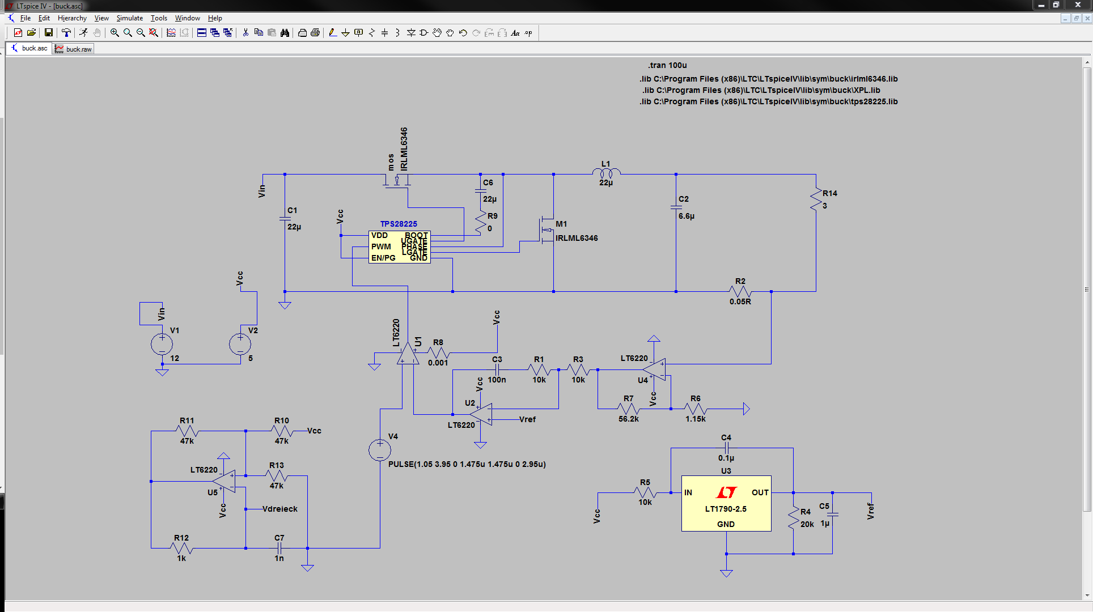
Task: Open the Edit menu
Action: [44, 18]
